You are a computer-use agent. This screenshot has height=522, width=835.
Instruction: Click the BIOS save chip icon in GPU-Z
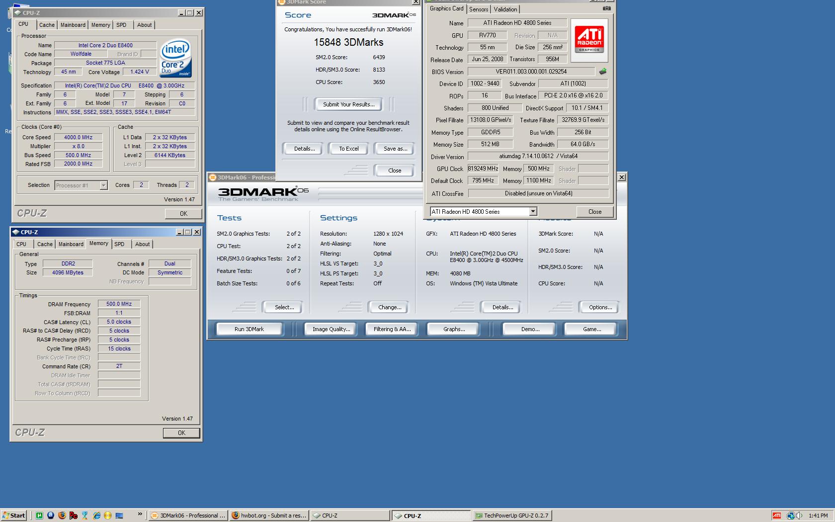click(602, 72)
